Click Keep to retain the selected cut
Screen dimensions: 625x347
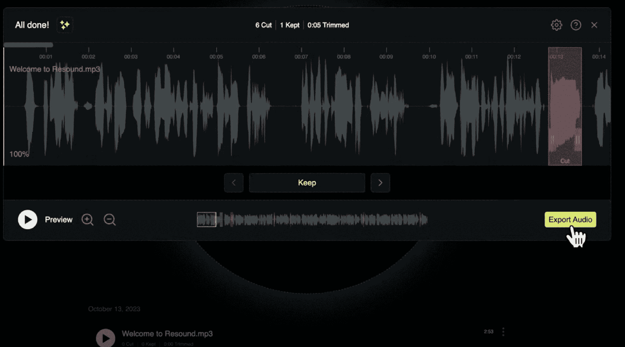[307, 183]
